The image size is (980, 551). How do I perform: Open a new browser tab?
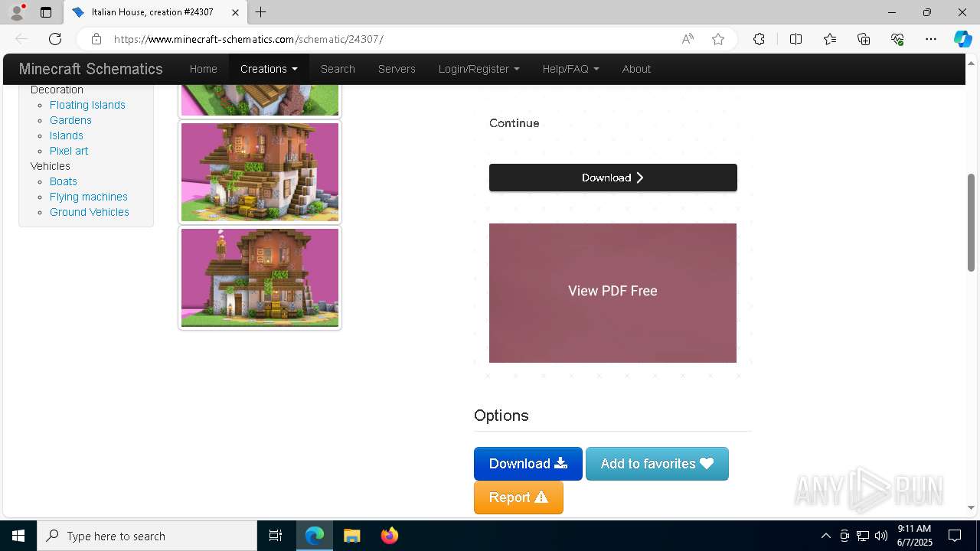pos(261,12)
